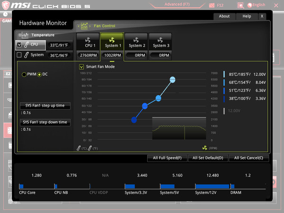Click the 85°C fan curve point
The image size is (284, 213).
[x=172, y=80]
